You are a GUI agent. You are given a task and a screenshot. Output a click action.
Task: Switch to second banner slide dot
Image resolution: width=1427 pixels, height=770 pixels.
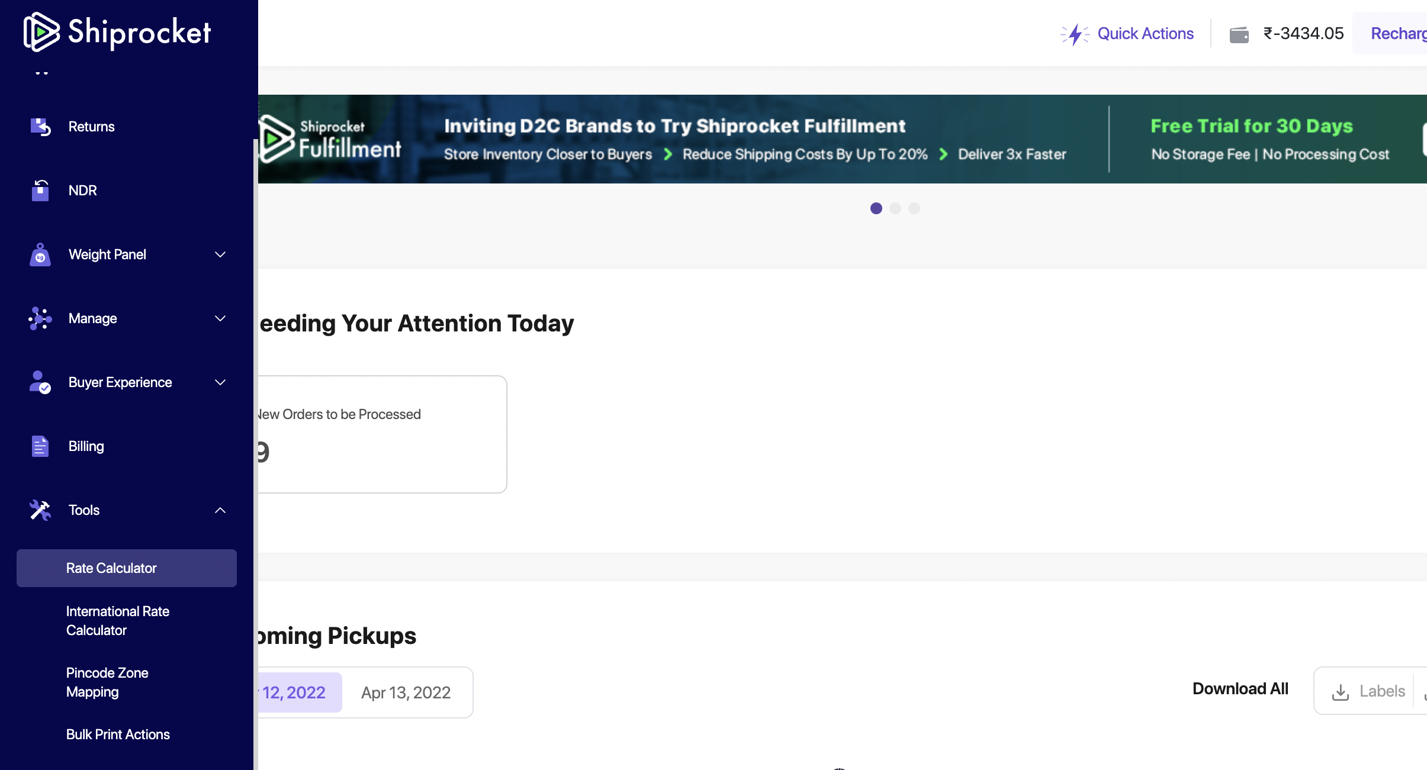[x=895, y=208]
